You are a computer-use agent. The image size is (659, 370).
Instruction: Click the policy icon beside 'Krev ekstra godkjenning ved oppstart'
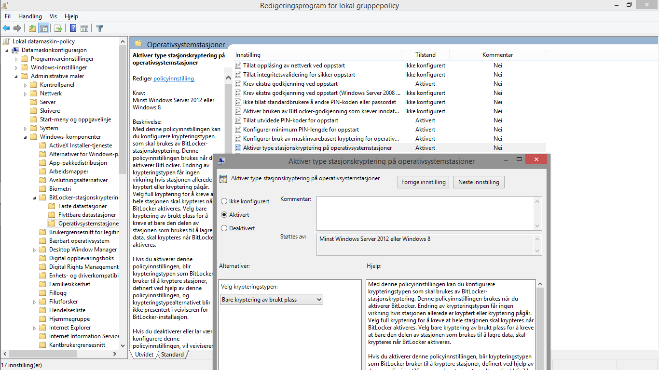point(238,84)
